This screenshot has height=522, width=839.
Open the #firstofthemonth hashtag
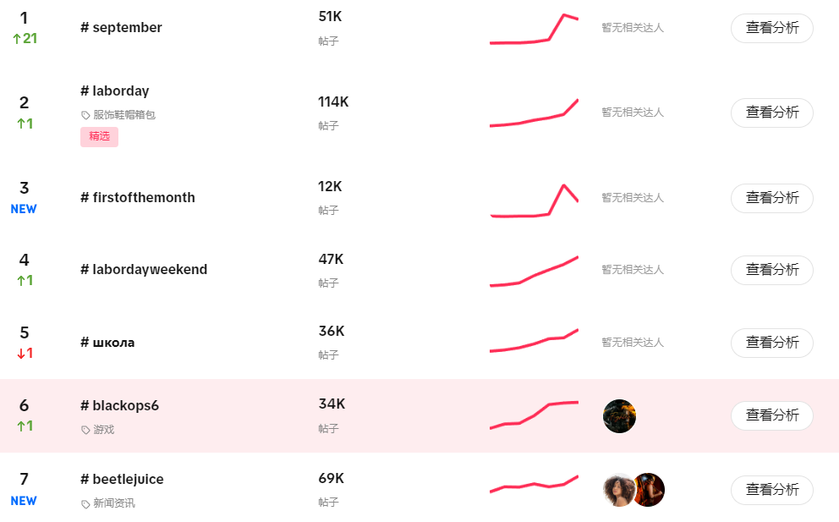pyautogui.click(x=138, y=197)
